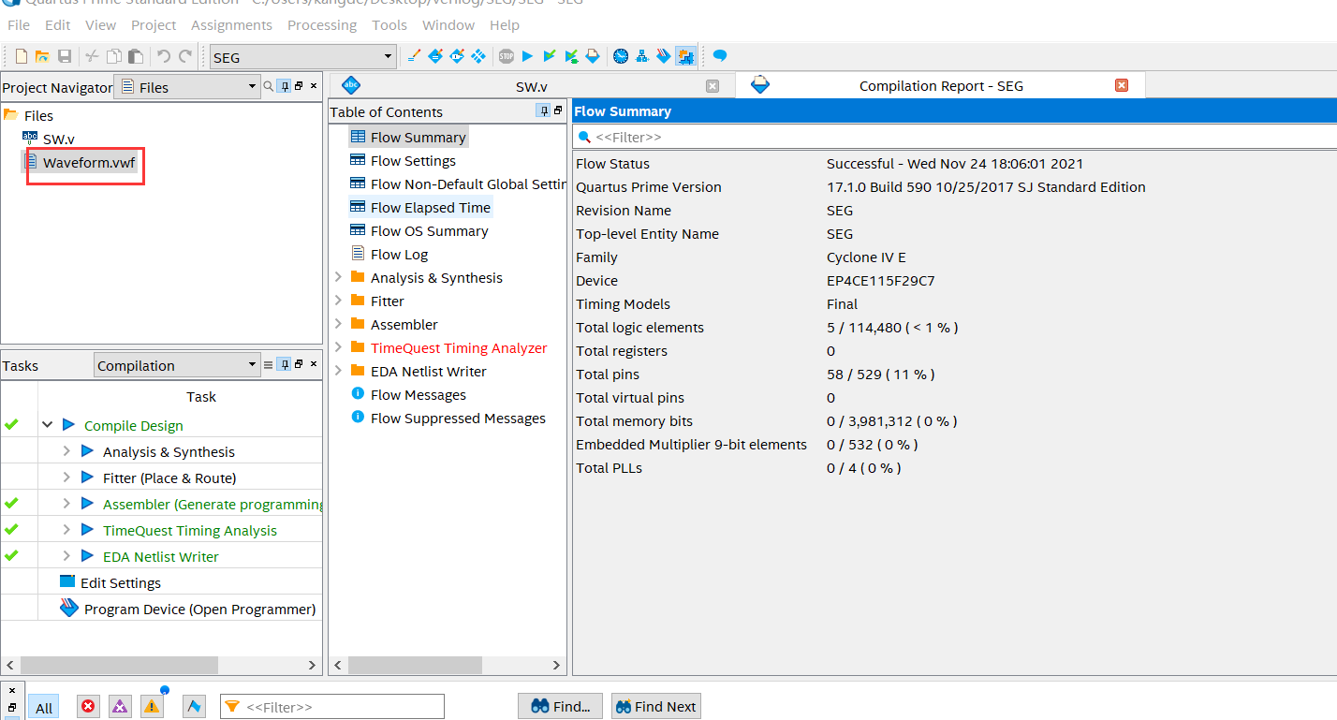Click the messages filter input field

(x=332, y=707)
